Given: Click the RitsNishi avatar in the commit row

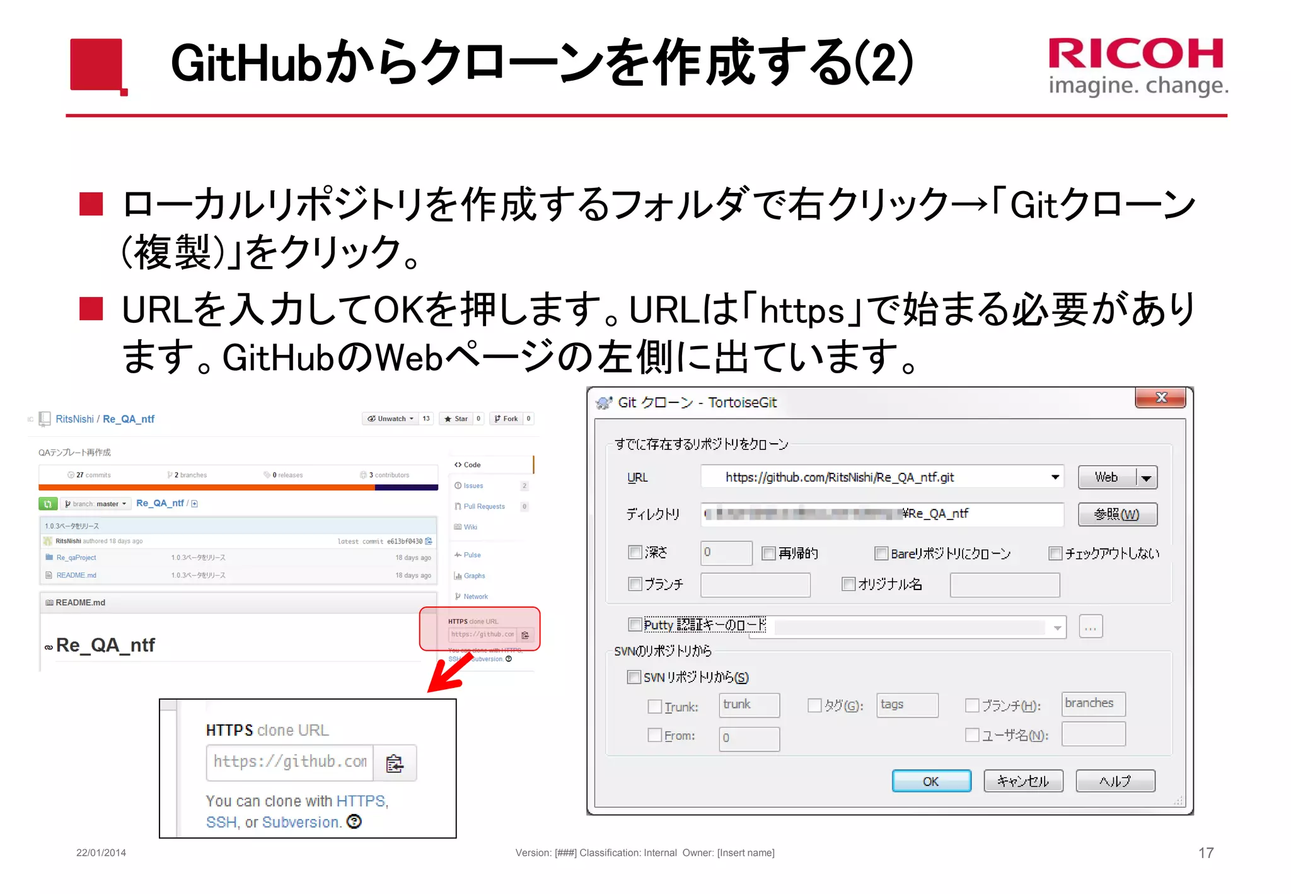Looking at the screenshot, I should click(48, 541).
